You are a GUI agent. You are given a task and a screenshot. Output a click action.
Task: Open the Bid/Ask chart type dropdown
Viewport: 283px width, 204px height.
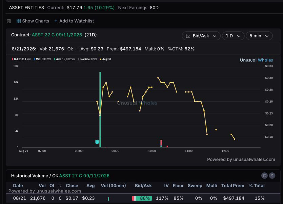tap(201, 36)
